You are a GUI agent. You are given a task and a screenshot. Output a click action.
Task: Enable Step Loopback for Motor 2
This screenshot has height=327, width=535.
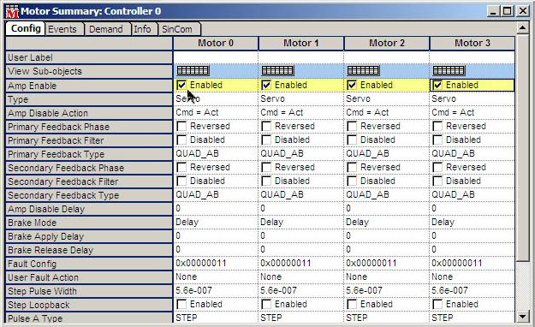(352, 304)
